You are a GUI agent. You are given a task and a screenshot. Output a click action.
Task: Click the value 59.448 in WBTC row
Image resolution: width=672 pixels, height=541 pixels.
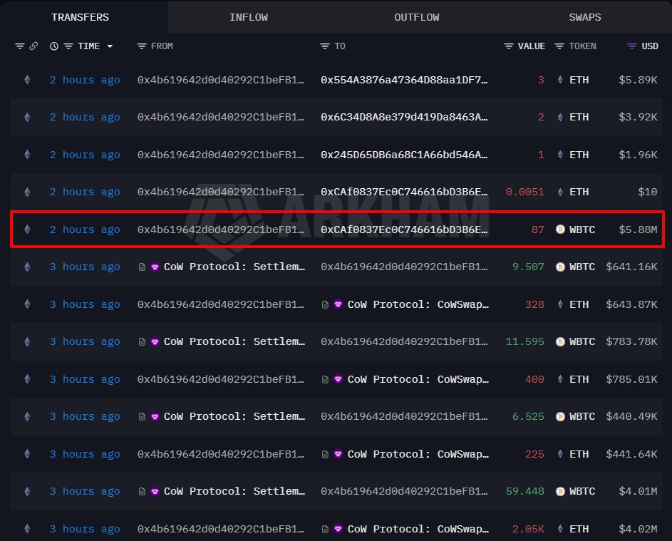pyautogui.click(x=524, y=491)
